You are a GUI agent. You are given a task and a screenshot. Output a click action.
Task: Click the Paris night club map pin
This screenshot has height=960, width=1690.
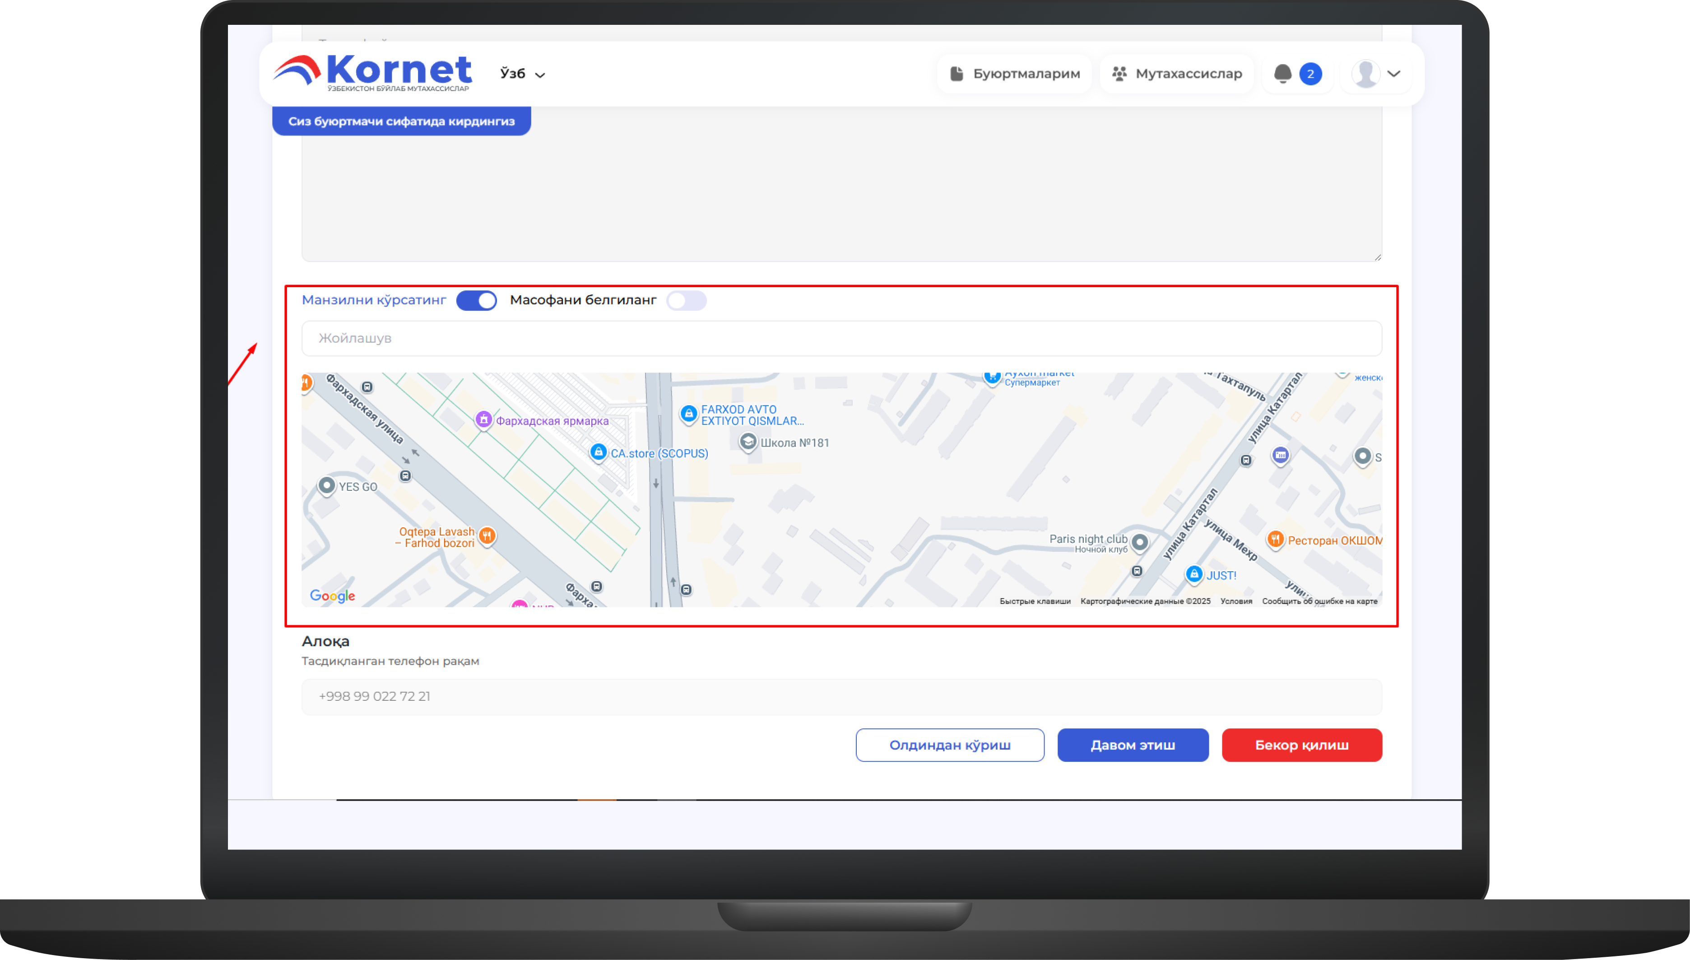[x=1140, y=543]
